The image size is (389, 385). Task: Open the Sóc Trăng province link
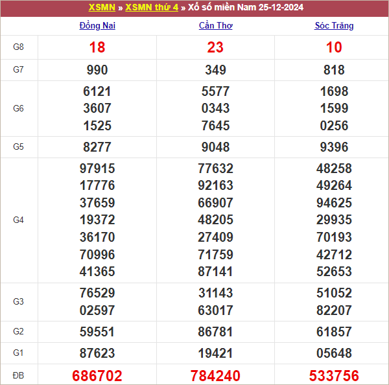pos(334,25)
